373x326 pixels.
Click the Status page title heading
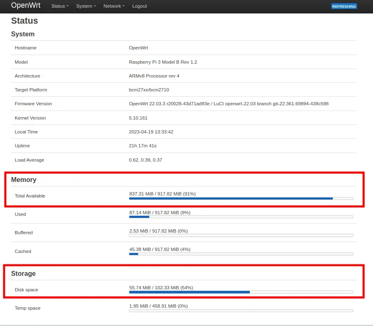[x=25, y=21]
